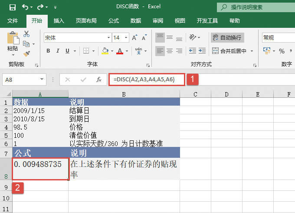295x213 pixels.
Task: Open the 文件 menu
Action: coord(13,20)
